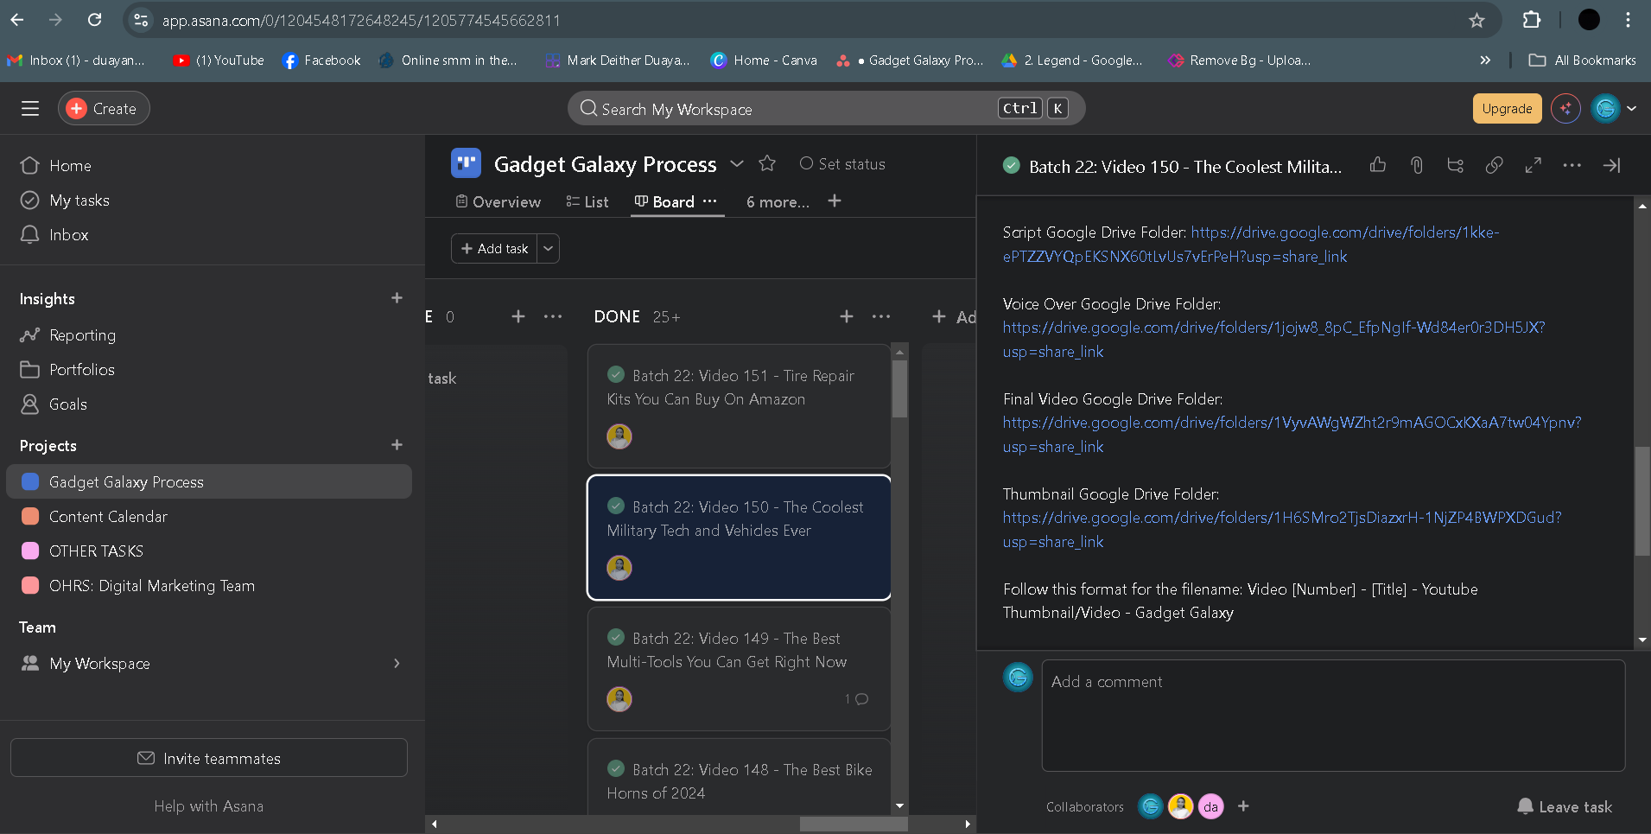Open the Board tab options ellipsis
Screen dimensions: 1651x834
710,201
